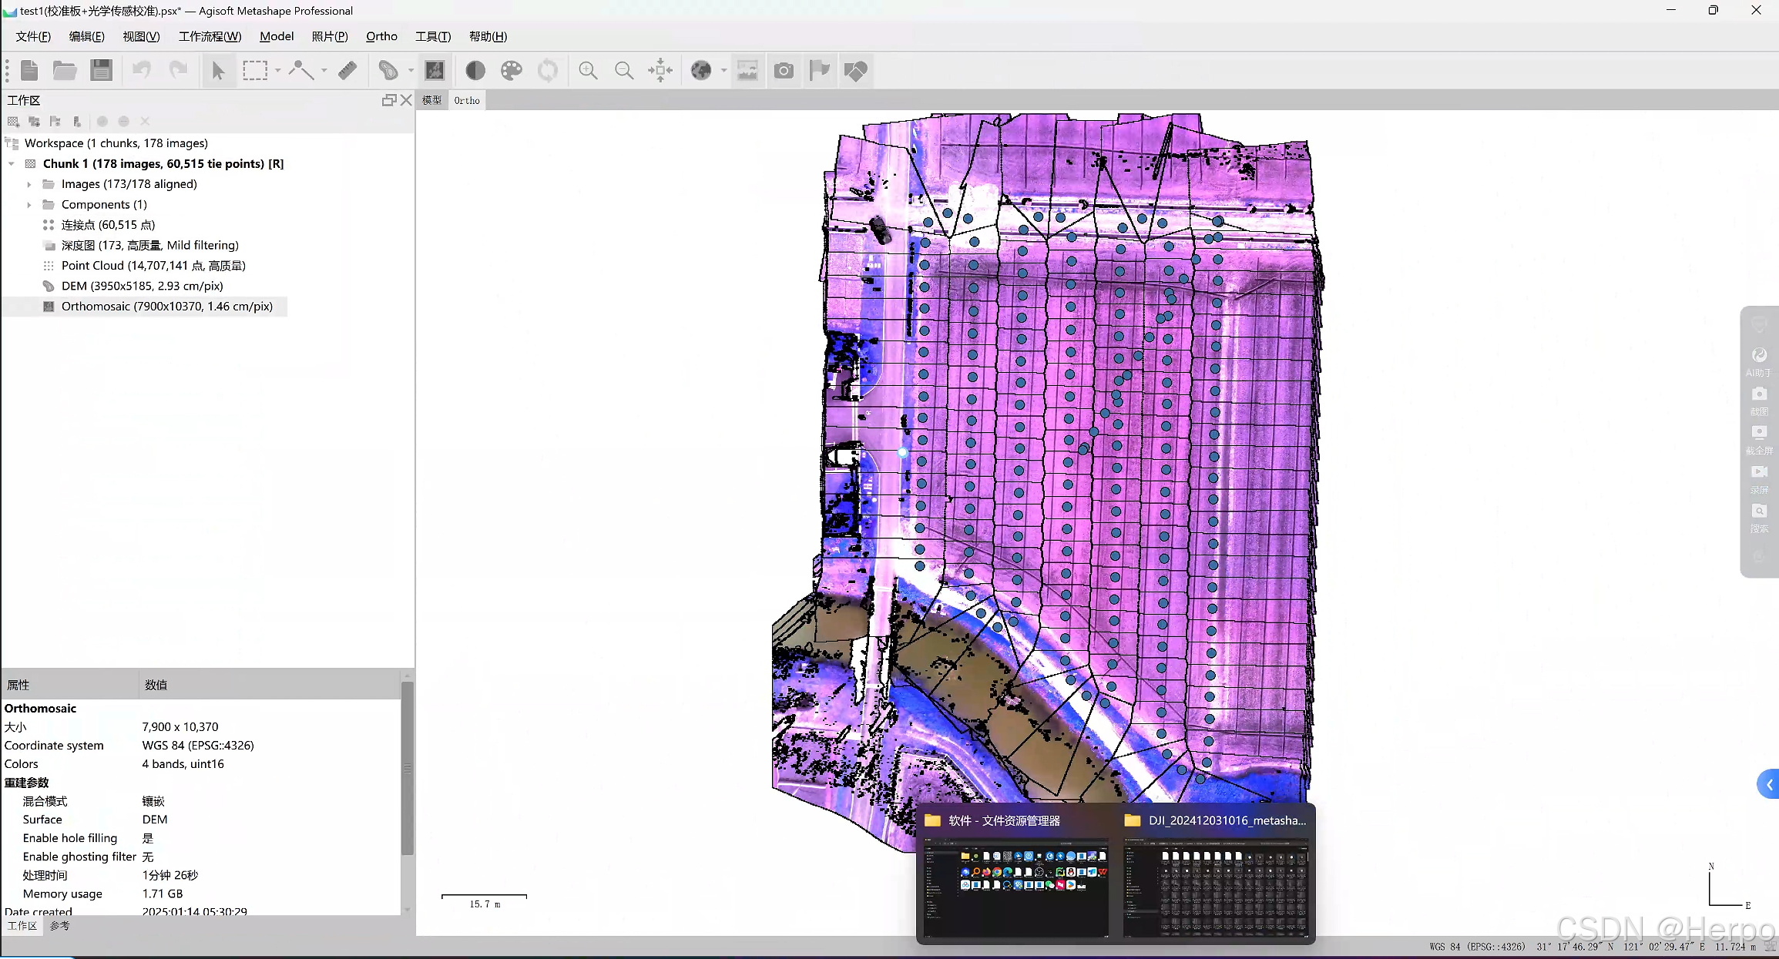Switch to the 参考 pane tab
This screenshot has width=1779, height=959.
tap(59, 926)
